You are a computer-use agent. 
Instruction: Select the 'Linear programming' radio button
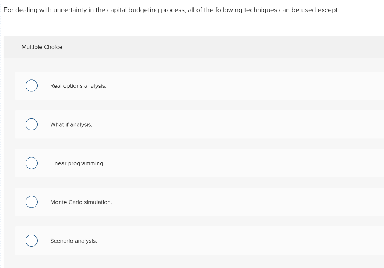31,163
